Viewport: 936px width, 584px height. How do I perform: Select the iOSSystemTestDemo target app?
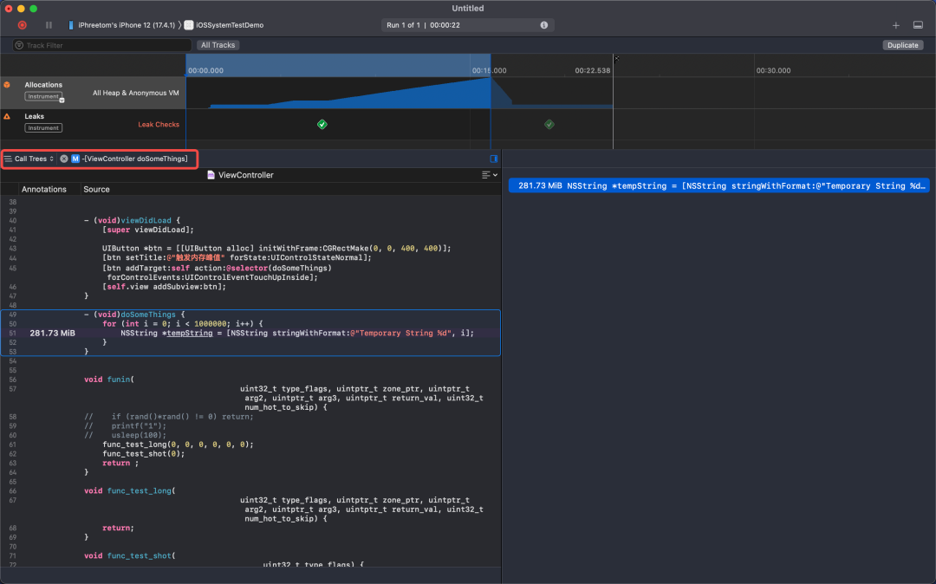pos(224,25)
